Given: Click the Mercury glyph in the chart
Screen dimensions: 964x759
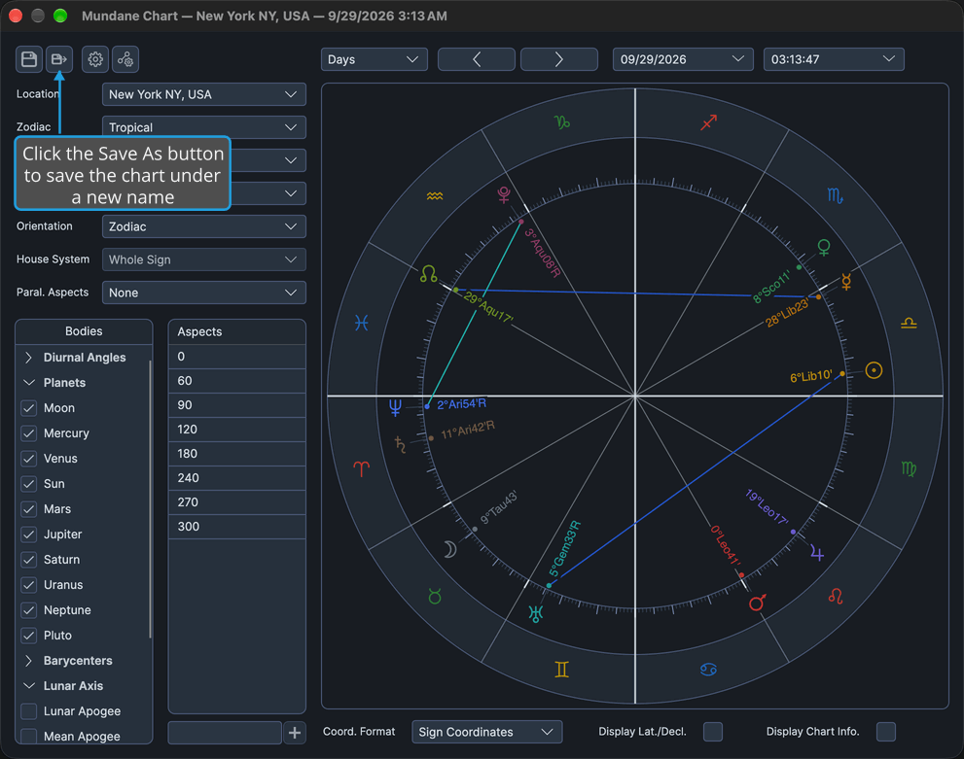Looking at the screenshot, I should coord(846,281).
